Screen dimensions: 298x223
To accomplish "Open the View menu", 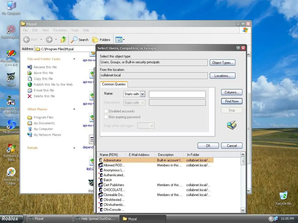I will (45, 30).
